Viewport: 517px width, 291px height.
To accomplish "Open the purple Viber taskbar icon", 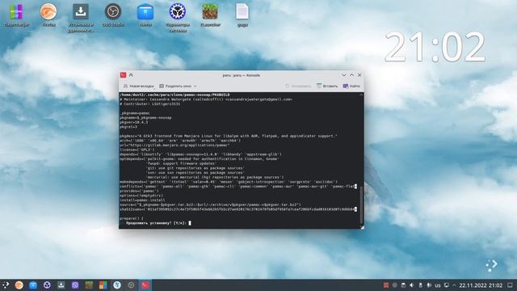I will tap(75, 285).
